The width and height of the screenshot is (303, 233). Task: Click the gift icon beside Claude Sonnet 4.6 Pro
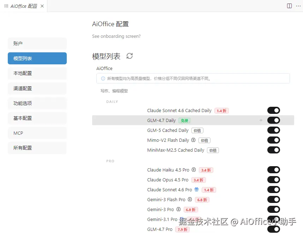pos(196,190)
